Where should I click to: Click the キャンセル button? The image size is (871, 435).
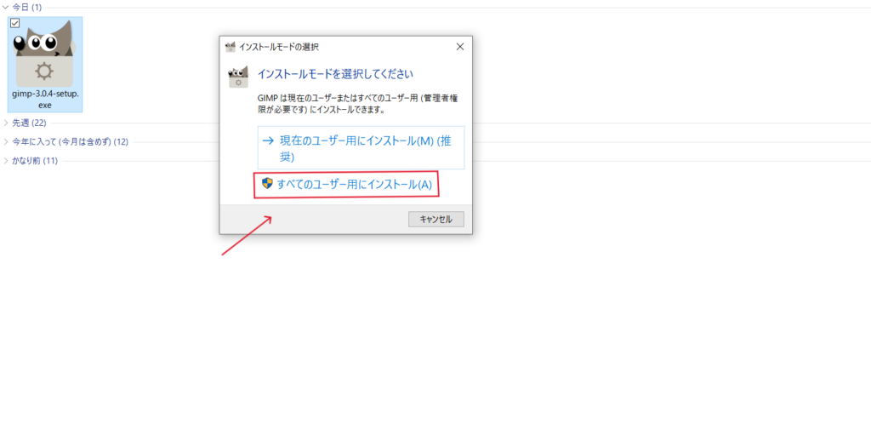coord(436,219)
